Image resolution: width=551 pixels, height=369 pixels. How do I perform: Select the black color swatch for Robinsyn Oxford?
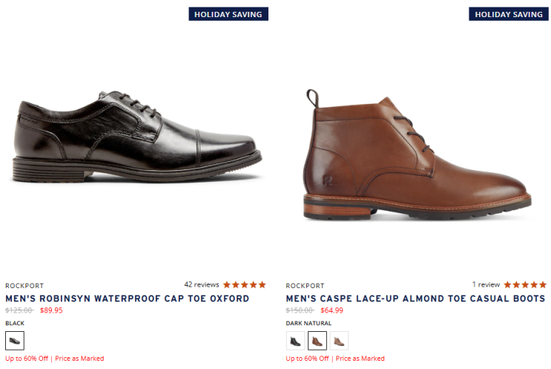point(15,341)
